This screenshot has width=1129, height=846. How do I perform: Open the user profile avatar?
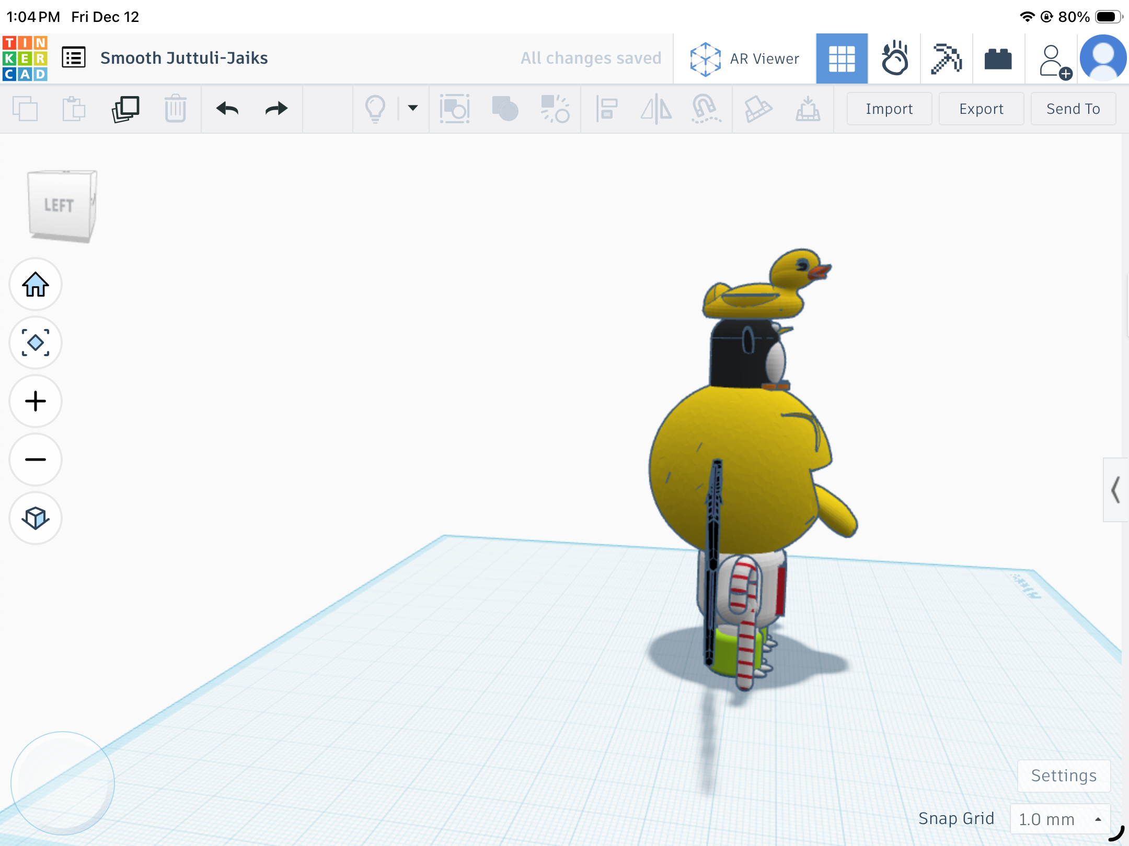point(1103,58)
